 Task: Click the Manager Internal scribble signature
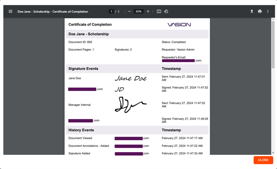click(x=130, y=105)
